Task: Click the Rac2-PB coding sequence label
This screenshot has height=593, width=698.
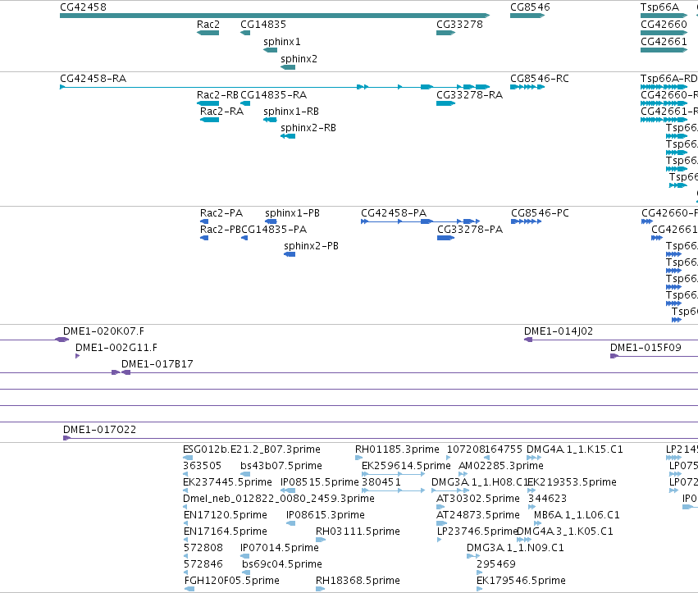Action: 221,230
